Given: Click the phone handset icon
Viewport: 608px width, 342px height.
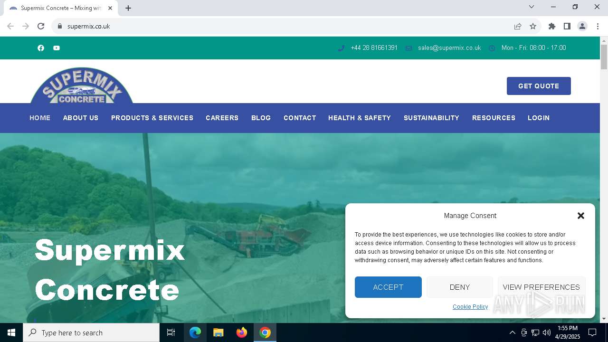Looking at the screenshot, I should [x=341, y=48].
